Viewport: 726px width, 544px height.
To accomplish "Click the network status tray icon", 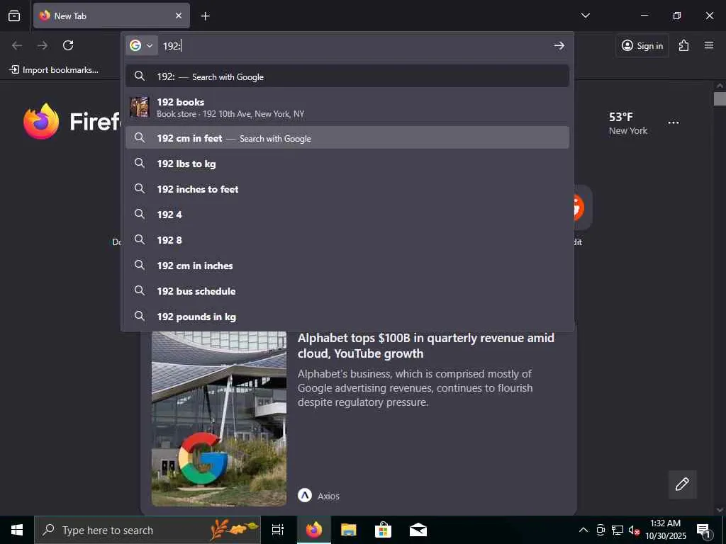I will pos(618,530).
